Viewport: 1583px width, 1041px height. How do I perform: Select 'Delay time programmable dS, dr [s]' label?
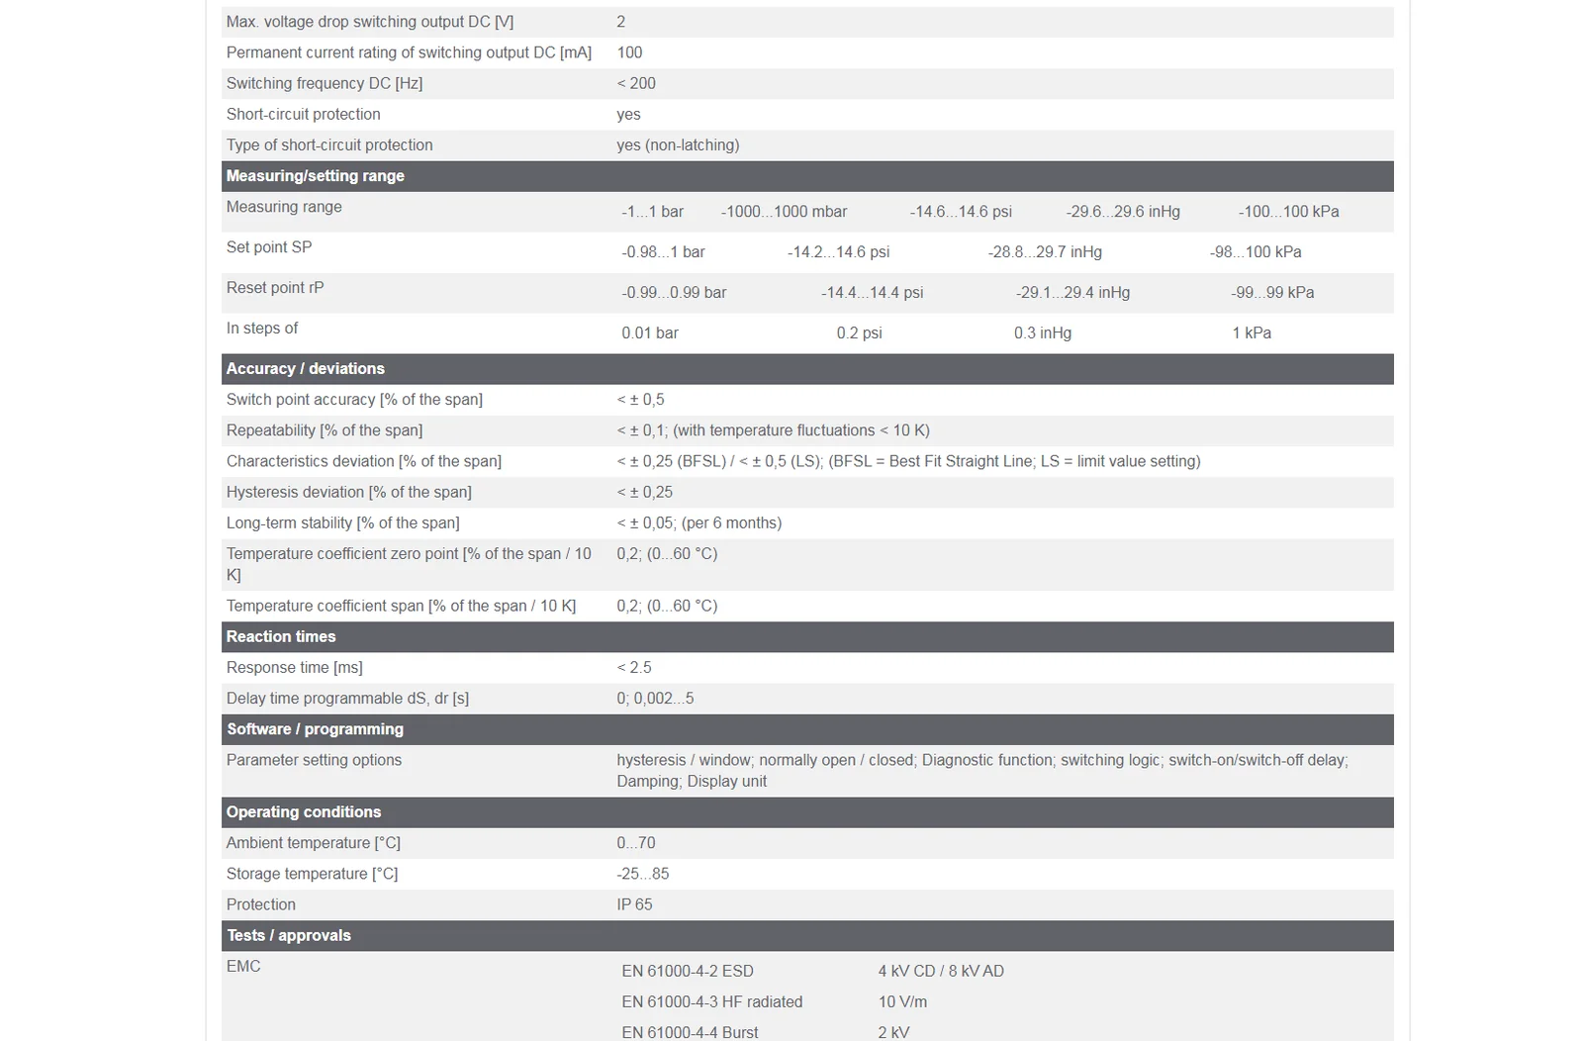[x=347, y=699]
